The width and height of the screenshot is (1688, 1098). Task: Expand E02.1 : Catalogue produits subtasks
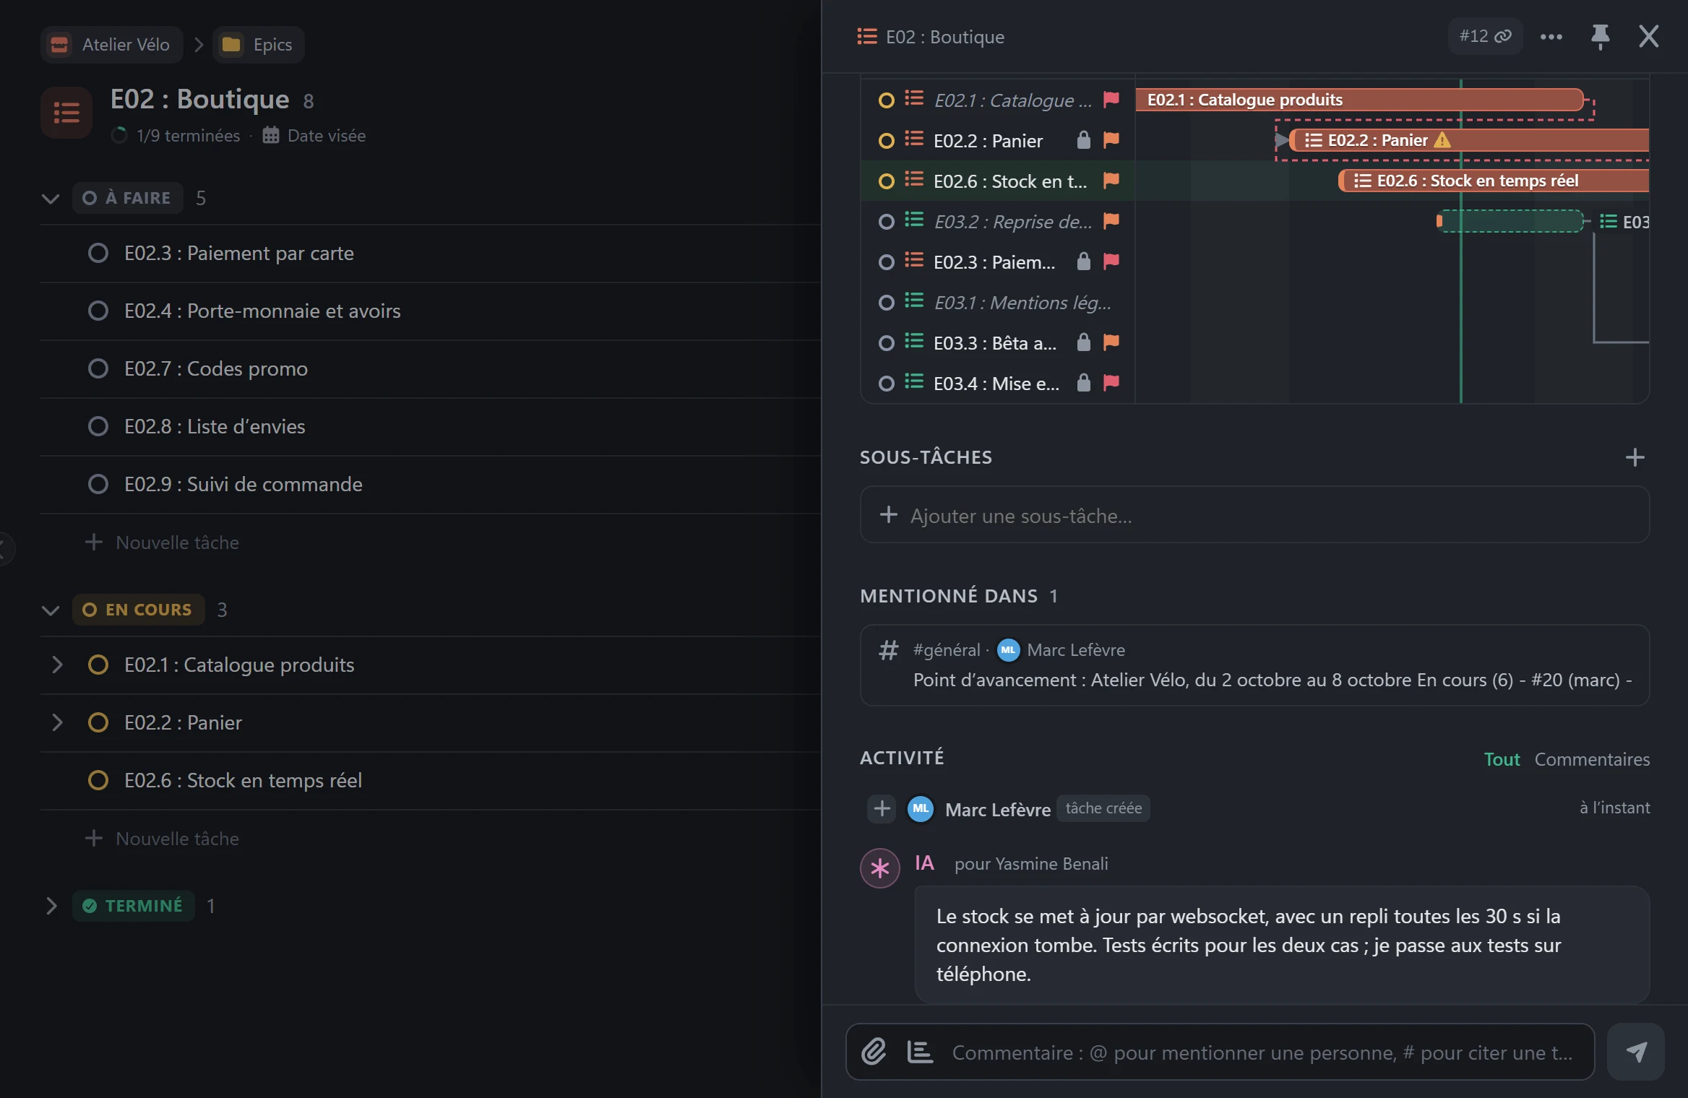pos(57,665)
